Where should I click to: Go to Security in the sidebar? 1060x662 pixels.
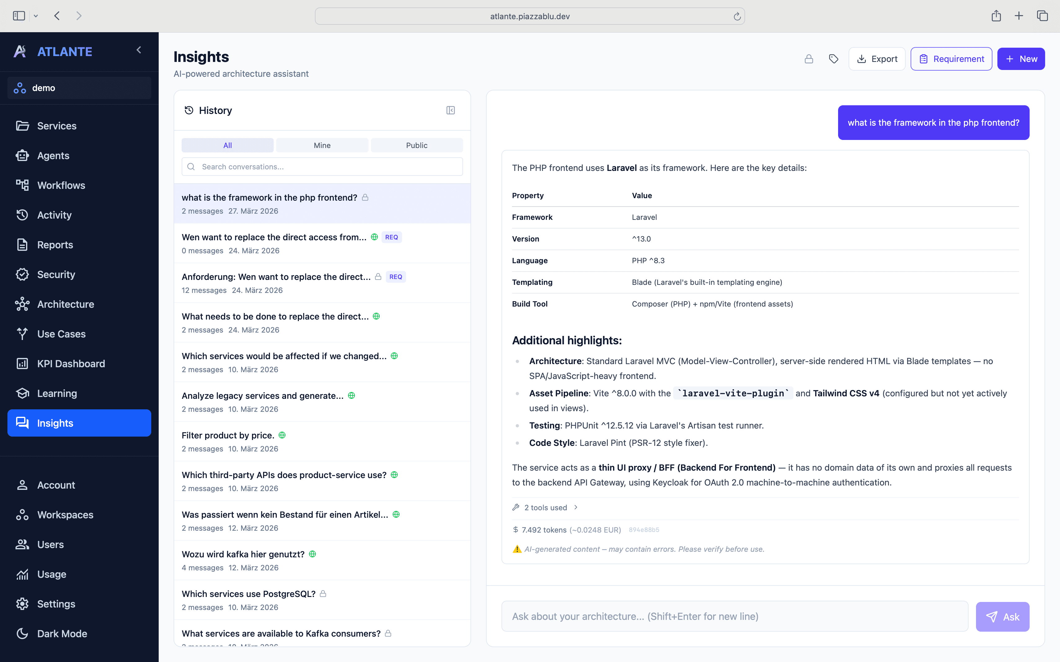pos(56,274)
